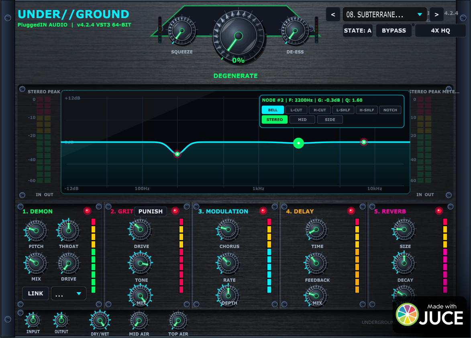The height and width of the screenshot is (338, 471).
Task: Toggle the REVERB section power LED
Action: coord(439,211)
